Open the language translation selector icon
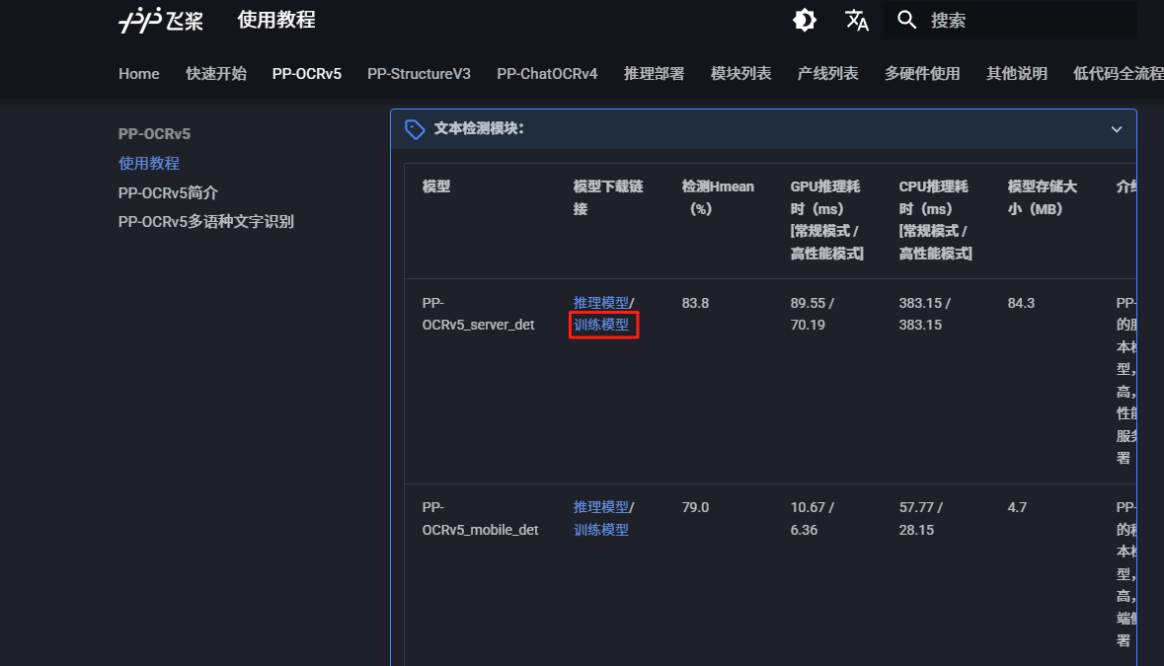The width and height of the screenshot is (1164, 666). pyautogui.click(x=856, y=20)
